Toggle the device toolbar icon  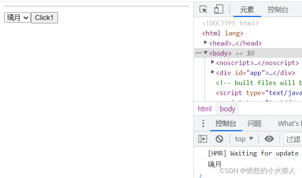pyautogui.click(x=218, y=9)
